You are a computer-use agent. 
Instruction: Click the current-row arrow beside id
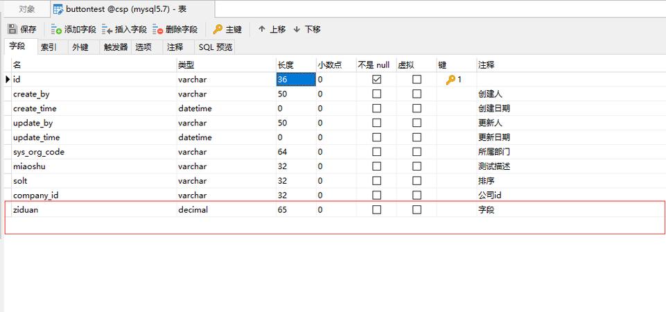(x=8, y=80)
